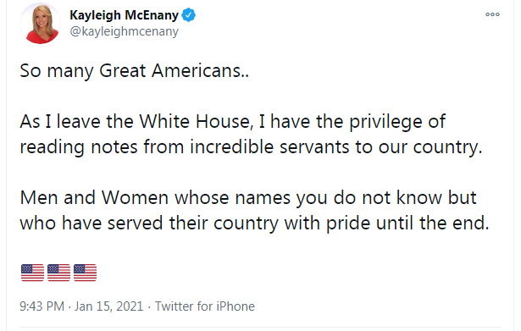Click the line starting "Men and Women"

pyautogui.click(x=248, y=198)
